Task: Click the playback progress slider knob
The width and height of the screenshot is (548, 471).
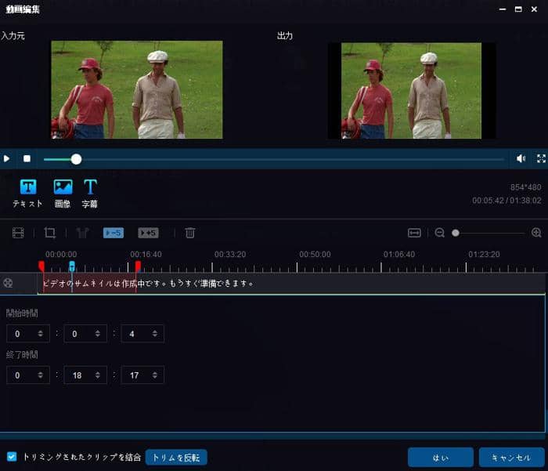Action: [76, 159]
